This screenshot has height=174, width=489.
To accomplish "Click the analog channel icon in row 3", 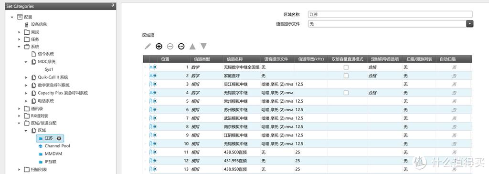I will pyautogui.click(x=153, y=84).
